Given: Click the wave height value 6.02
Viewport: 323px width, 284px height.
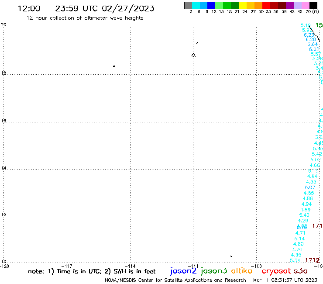Looking at the screenshot, I should click(314, 49).
